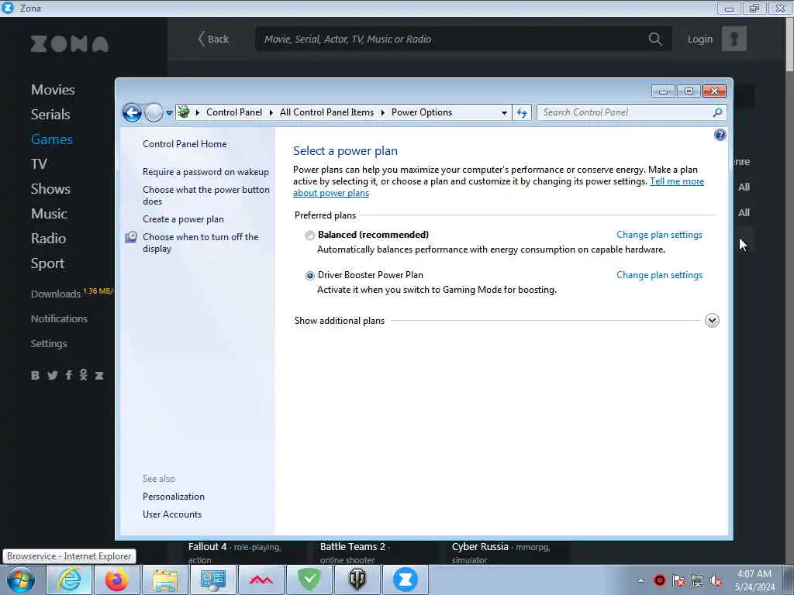
Task: Open File Explorer folder icon in taskbar
Action: point(165,580)
